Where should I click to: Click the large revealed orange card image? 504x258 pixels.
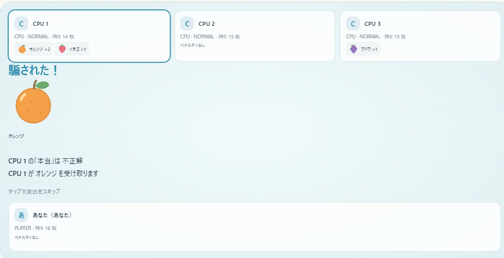click(33, 101)
